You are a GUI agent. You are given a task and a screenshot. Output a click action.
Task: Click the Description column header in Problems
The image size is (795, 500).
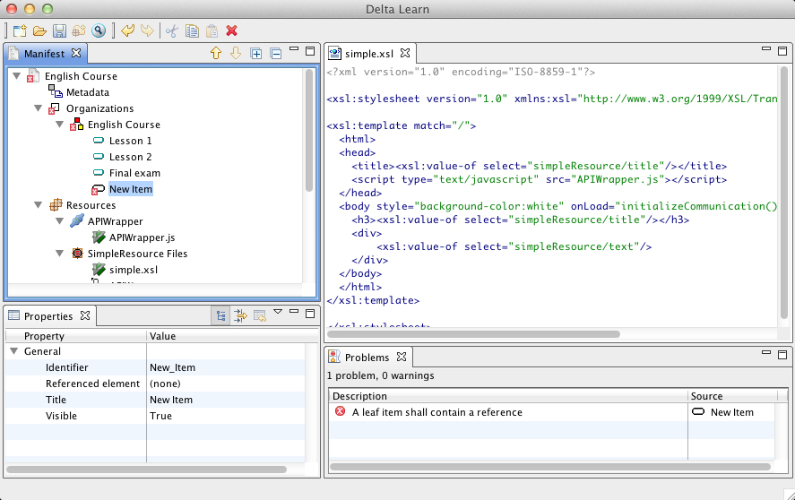coord(508,396)
